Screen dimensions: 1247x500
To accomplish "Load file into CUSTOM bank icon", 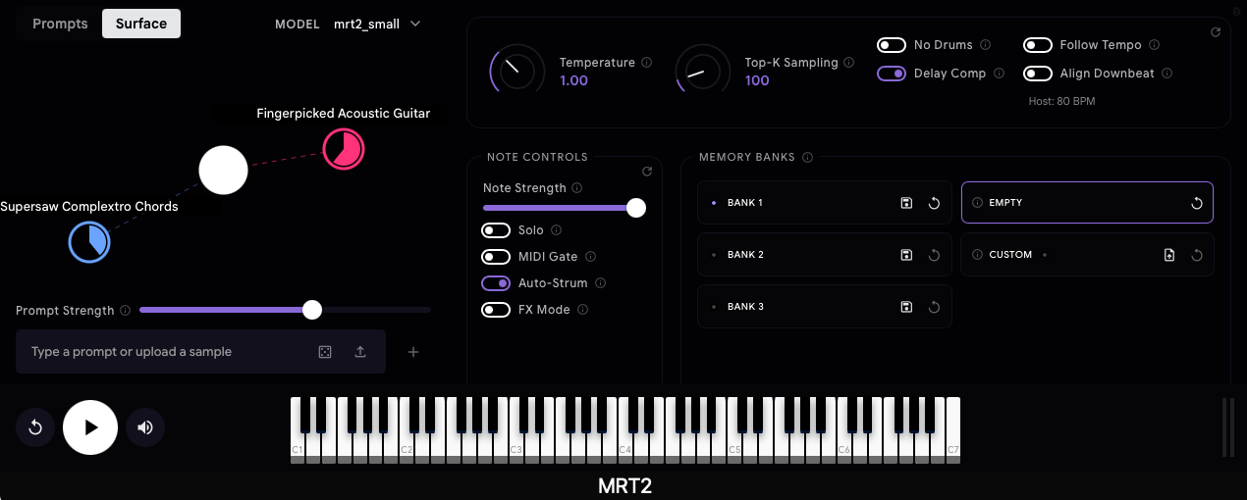I will 1168,255.
